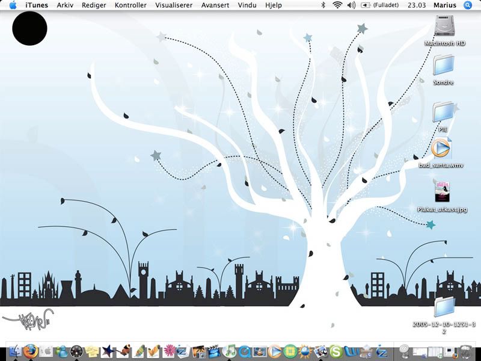
Task: Click the Finder icon in the dock
Action: pyautogui.click(x=14, y=351)
